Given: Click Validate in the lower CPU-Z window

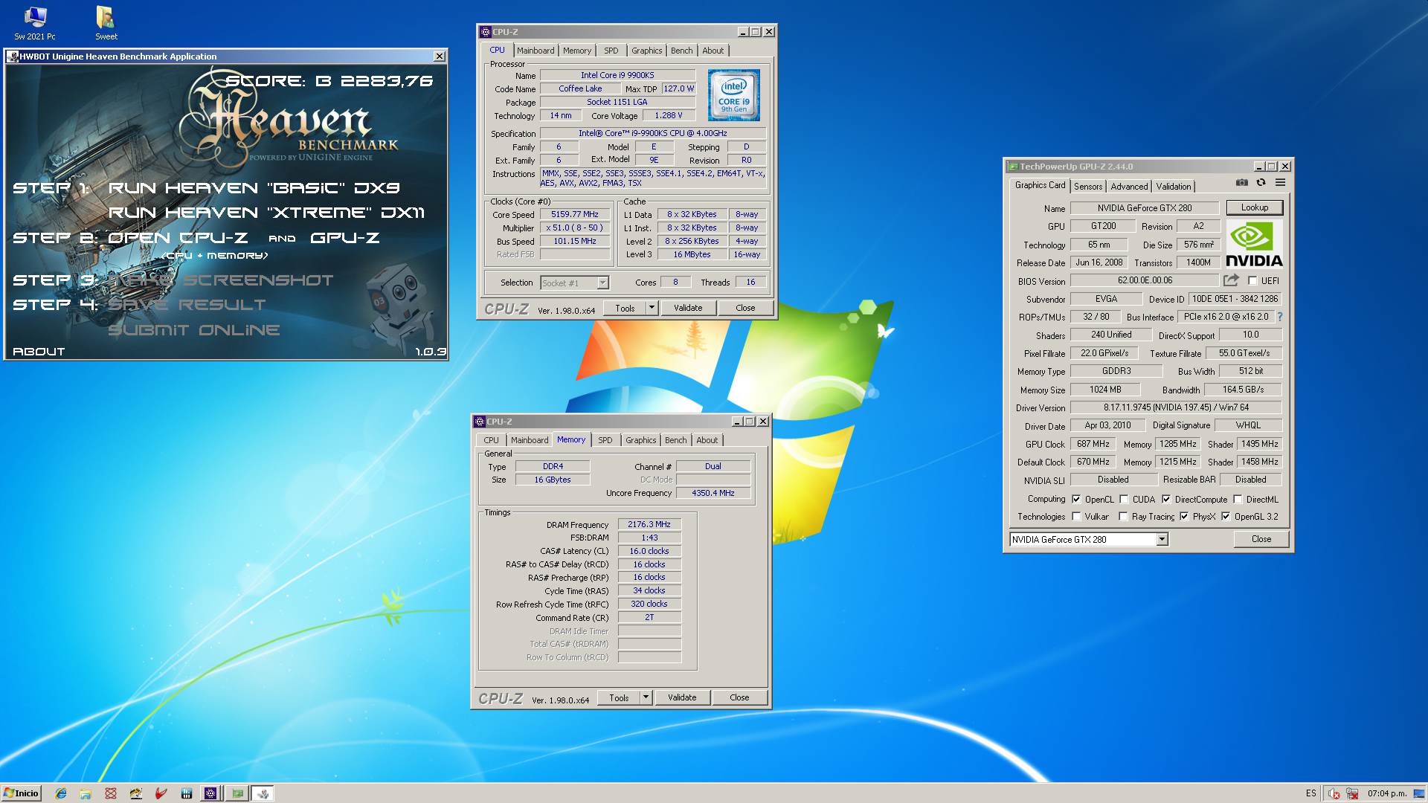Looking at the screenshot, I should [x=682, y=697].
